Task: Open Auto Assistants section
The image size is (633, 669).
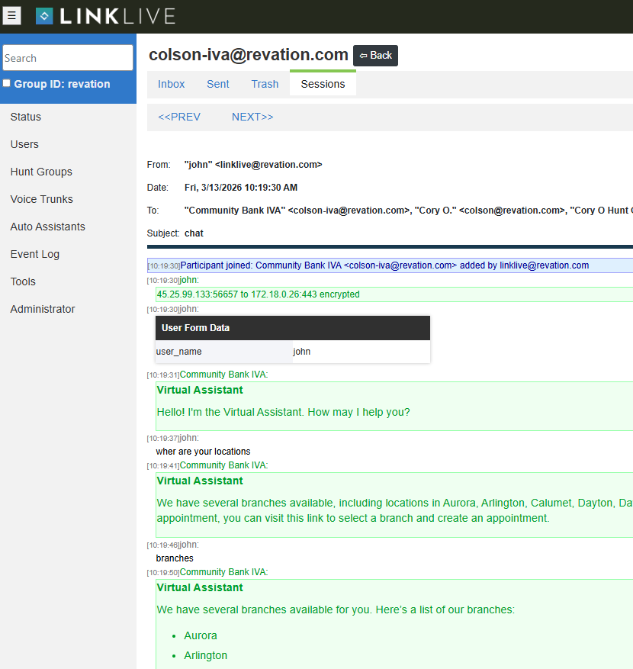Action: (47, 227)
